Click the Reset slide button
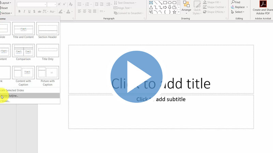 [x=5, y=8]
